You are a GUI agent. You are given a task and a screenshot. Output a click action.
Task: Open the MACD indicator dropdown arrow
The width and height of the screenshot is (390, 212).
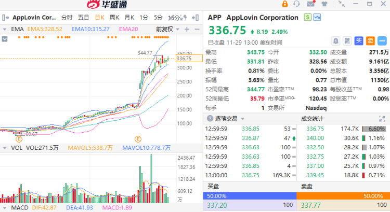(5, 208)
